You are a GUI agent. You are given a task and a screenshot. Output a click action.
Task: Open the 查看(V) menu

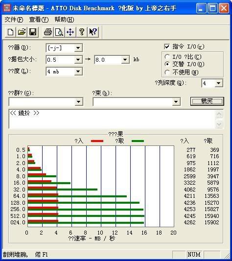[x=39, y=20]
